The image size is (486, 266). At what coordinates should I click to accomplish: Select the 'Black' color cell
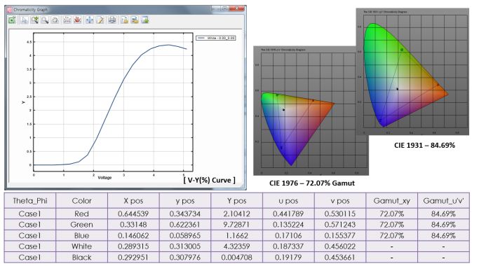(x=82, y=258)
